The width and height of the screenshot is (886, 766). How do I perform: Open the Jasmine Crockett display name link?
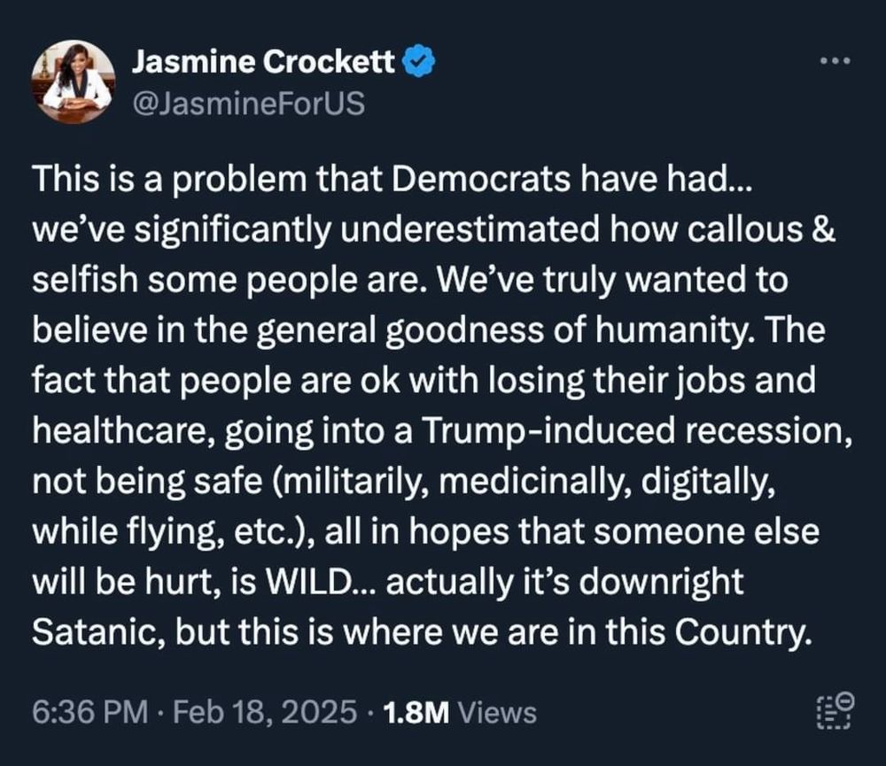(x=263, y=61)
